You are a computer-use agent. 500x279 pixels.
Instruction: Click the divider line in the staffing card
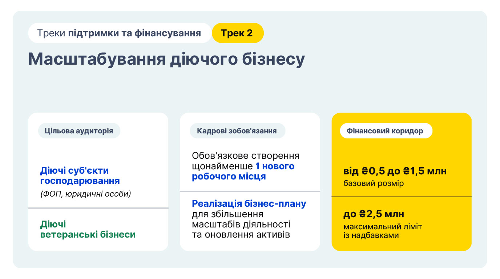point(250,191)
